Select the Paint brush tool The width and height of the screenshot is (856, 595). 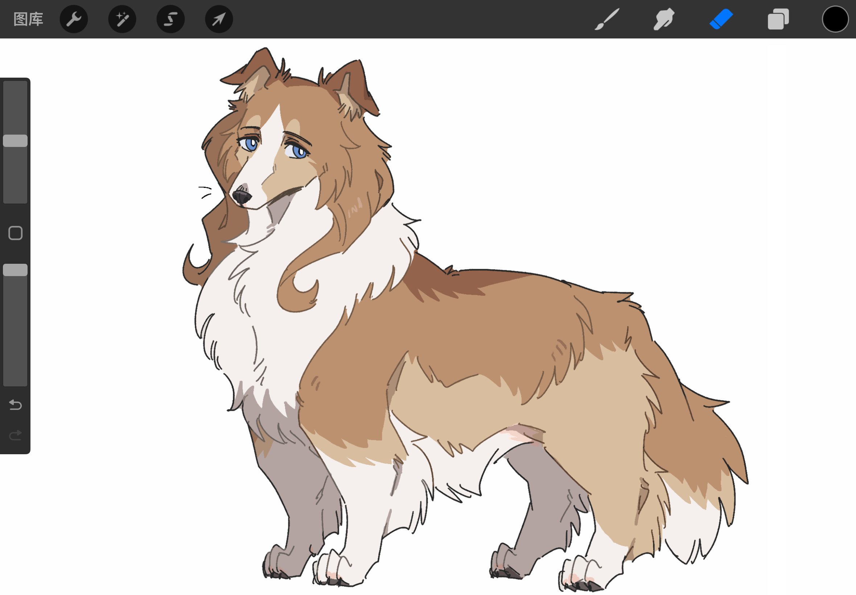tap(607, 19)
